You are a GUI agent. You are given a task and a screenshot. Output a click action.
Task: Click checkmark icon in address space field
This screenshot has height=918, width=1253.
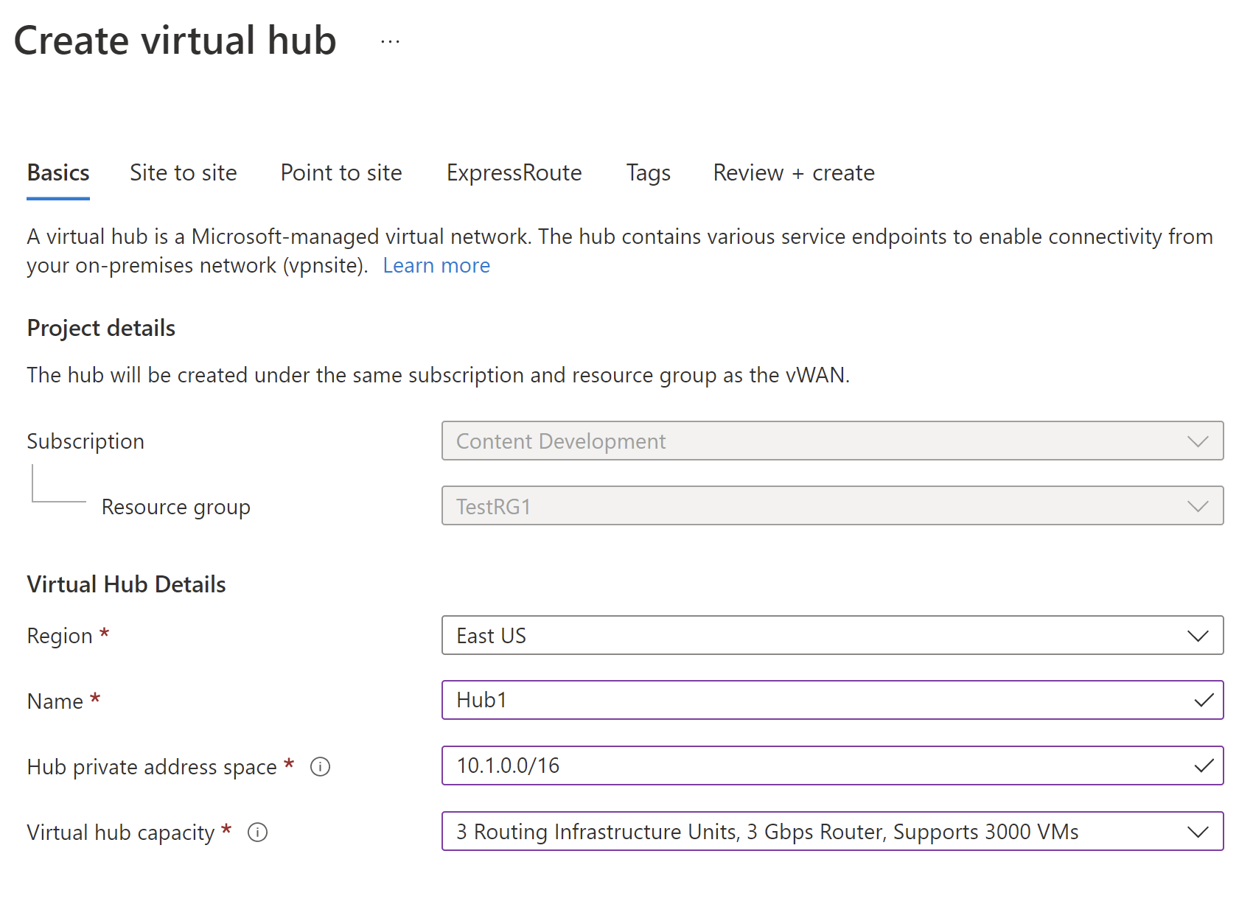[x=1204, y=766]
